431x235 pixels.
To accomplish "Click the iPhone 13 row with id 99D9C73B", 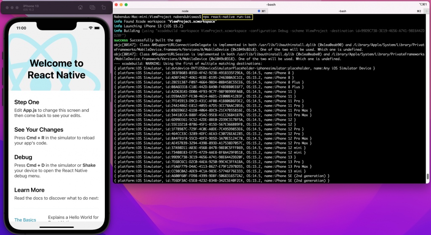I will pyautogui.click(x=205, y=157).
